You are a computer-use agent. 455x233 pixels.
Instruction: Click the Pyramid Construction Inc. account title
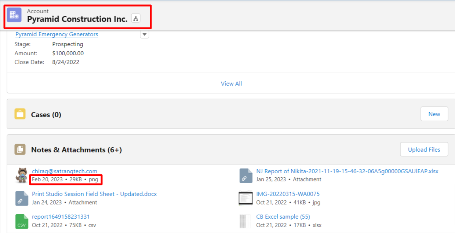coord(77,19)
